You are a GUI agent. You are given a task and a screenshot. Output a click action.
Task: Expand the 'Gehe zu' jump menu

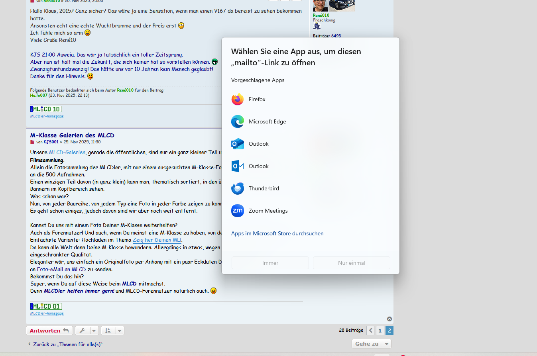coord(372,344)
